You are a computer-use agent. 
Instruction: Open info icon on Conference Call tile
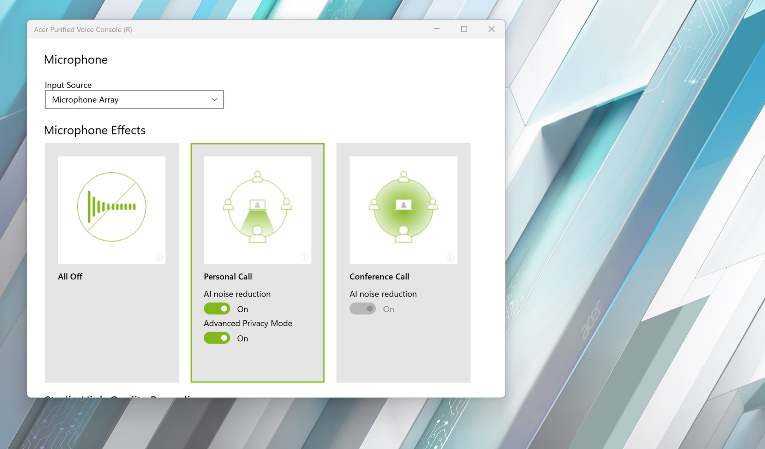pos(451,257)
